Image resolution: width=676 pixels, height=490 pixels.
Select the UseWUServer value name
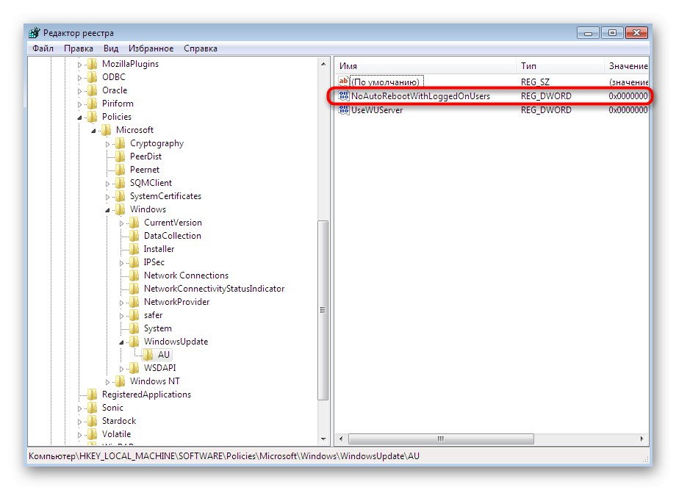click(x=377, y=110)
